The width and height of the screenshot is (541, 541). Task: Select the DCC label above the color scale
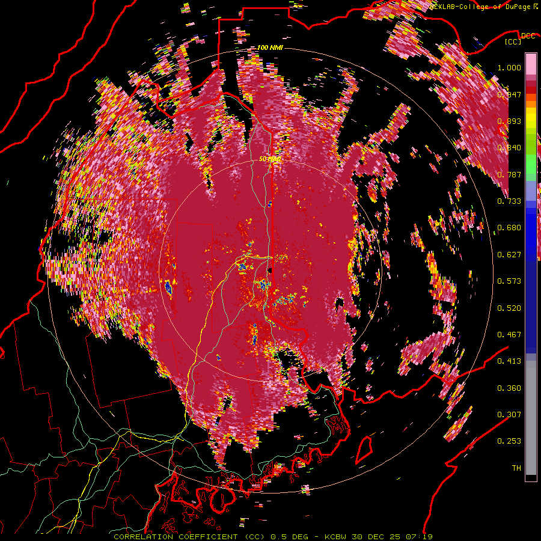pos(528,36)
